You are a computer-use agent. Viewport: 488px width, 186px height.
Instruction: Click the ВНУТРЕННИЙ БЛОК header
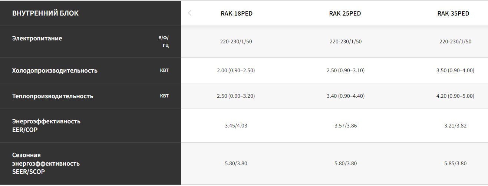tap(45, 13)
